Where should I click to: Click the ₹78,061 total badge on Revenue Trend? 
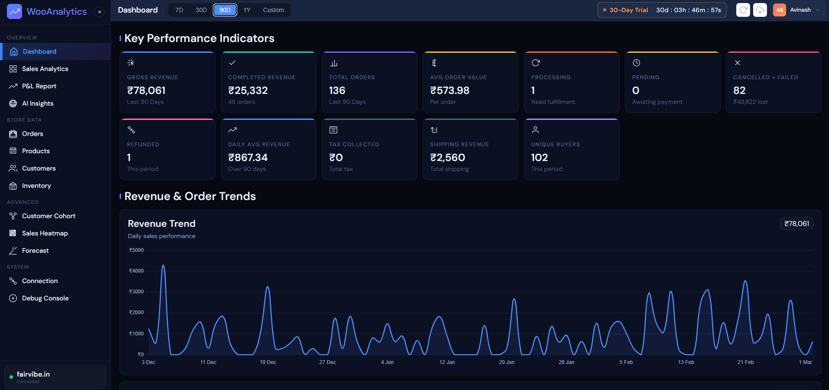(796, 223)
